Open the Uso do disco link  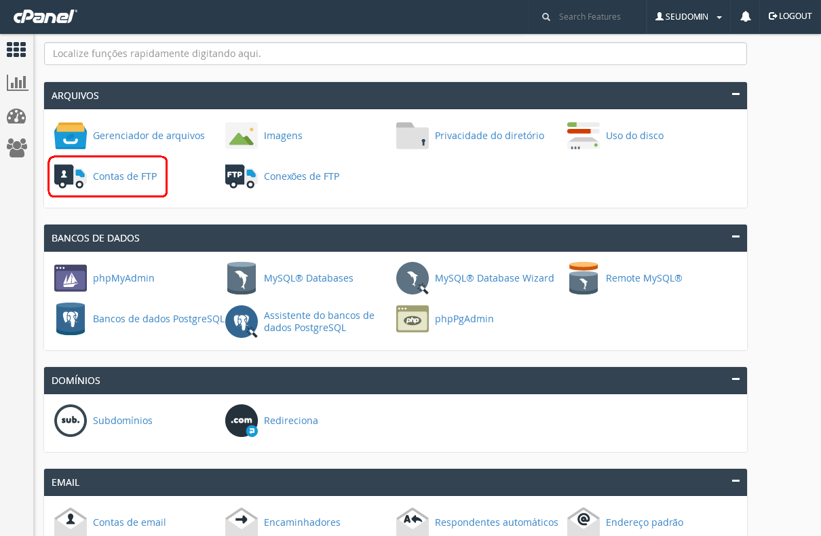click(634, 136)
